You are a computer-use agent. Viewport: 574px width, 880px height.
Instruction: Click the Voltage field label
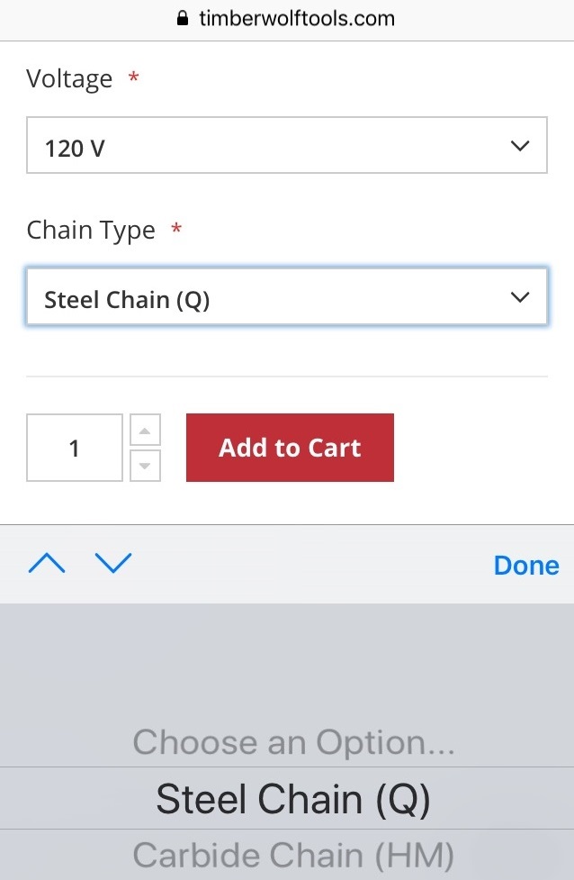[69, 79]
